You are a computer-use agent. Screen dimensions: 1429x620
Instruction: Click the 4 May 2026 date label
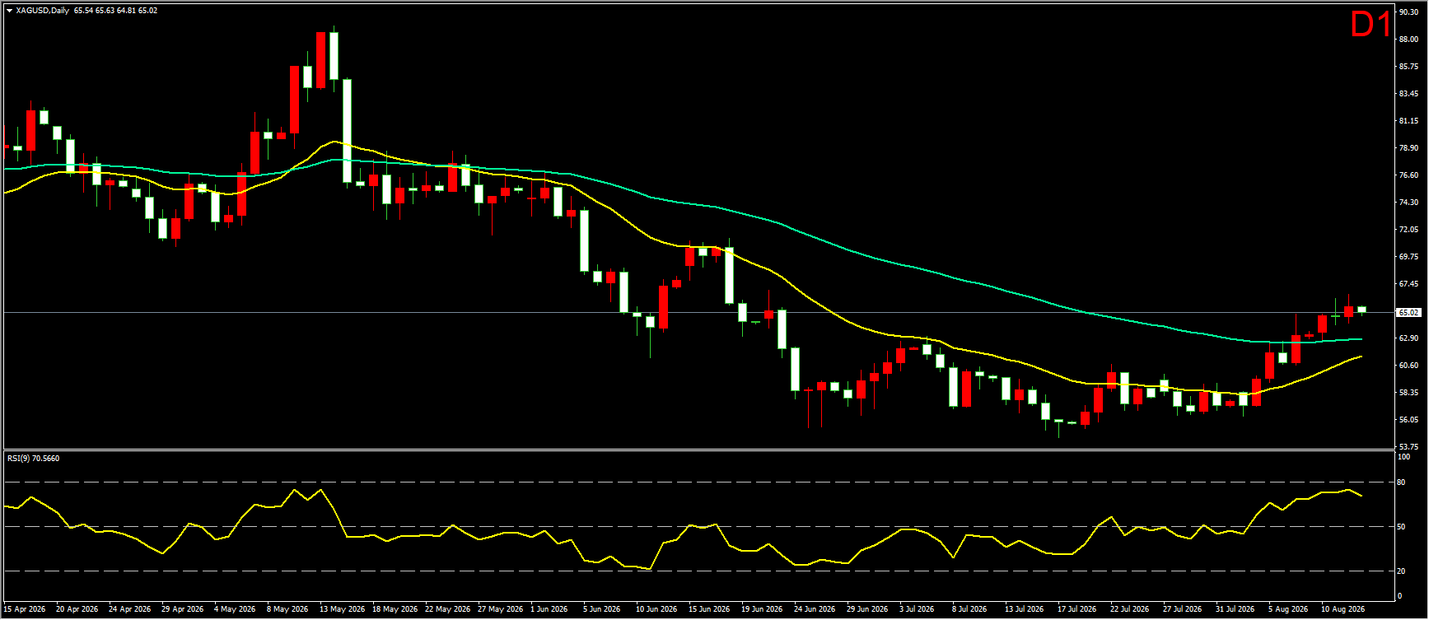[236, 610]
